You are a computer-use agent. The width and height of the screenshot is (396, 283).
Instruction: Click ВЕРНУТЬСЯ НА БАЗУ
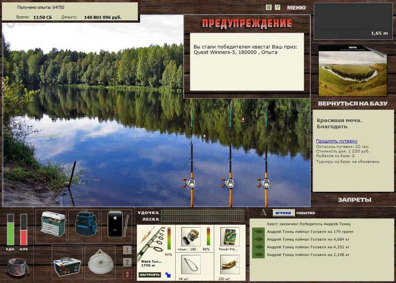[x=352, y=104]
